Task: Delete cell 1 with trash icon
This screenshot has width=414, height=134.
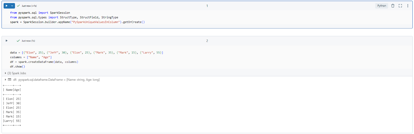Action: click(x=393, y=6)
